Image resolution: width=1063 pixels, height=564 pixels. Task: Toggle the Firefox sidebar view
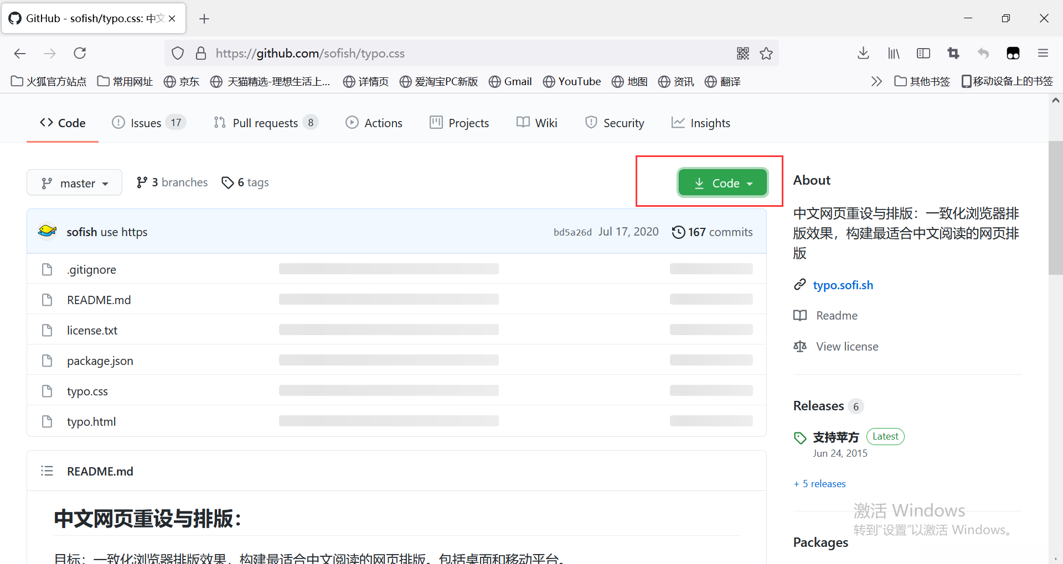click(x=923, y=53)
